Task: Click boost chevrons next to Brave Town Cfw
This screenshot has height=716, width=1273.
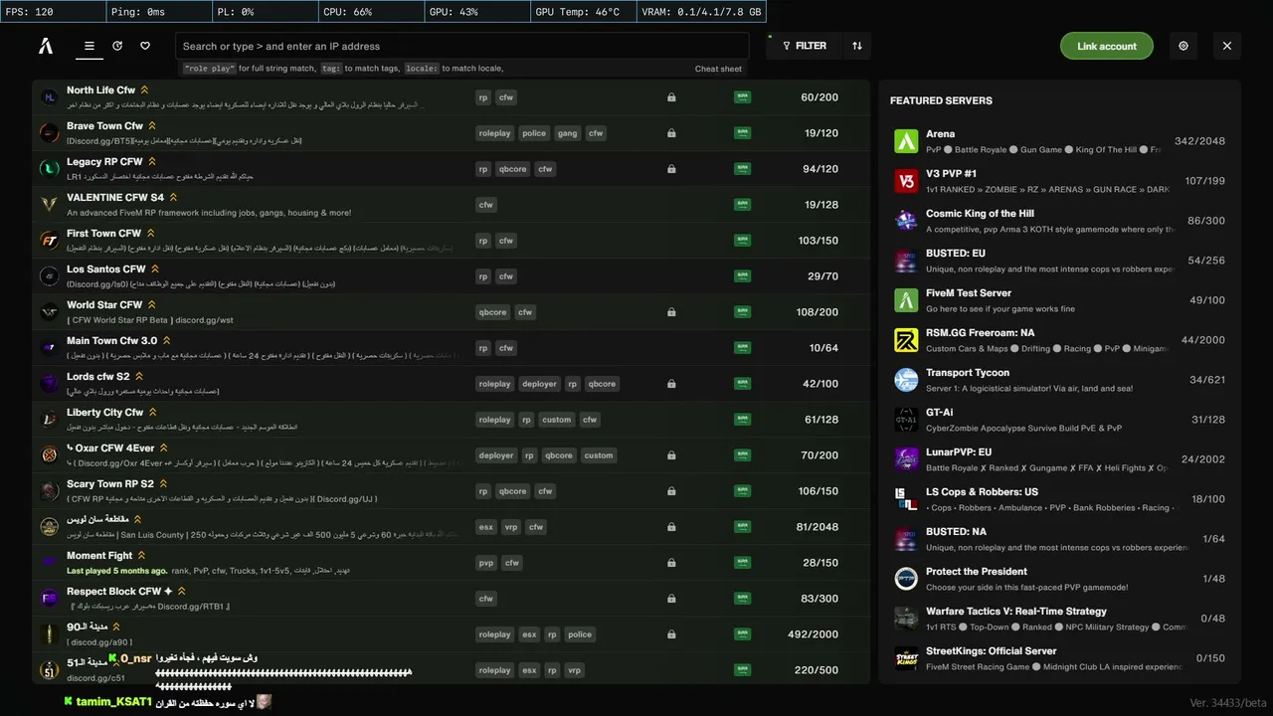Action: [152, 126]
